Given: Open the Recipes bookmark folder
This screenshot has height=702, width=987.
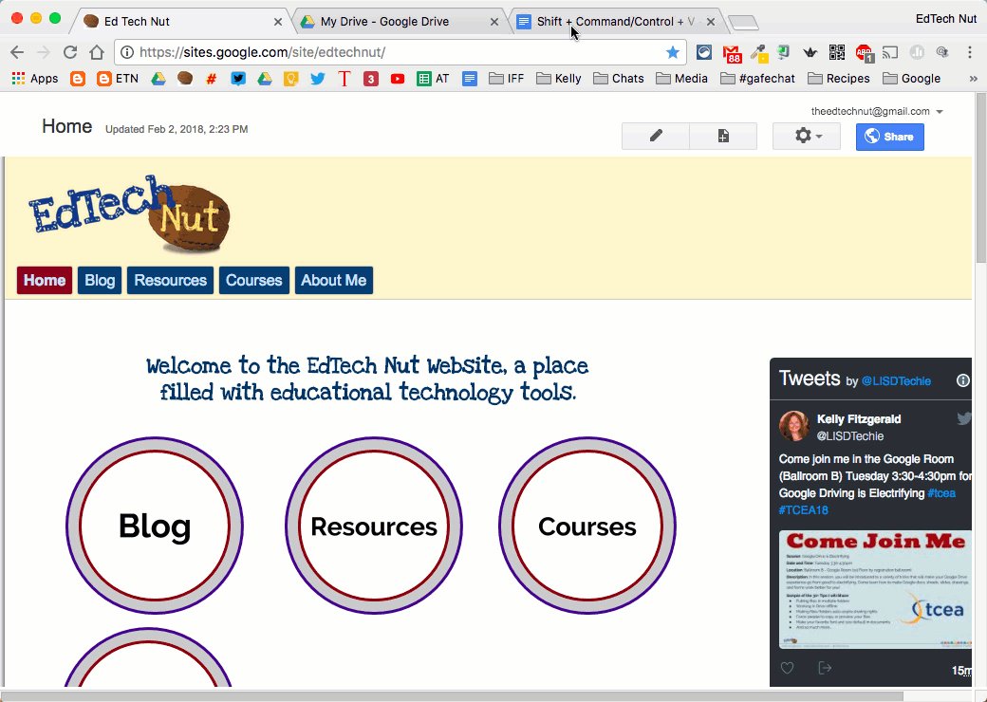Looking at the screenshot, I should pos(839,79).
